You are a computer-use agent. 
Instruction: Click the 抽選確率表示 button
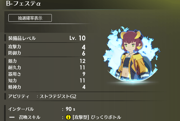[x=30, y=18]
